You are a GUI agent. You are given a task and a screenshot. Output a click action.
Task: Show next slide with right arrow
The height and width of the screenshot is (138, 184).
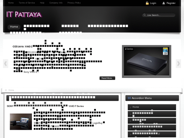coord(178,64)
